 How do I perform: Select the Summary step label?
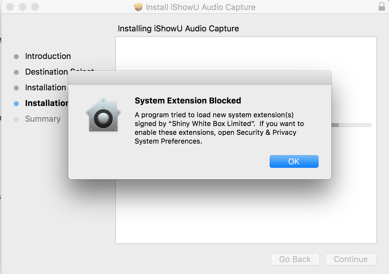tap(43, 119)
